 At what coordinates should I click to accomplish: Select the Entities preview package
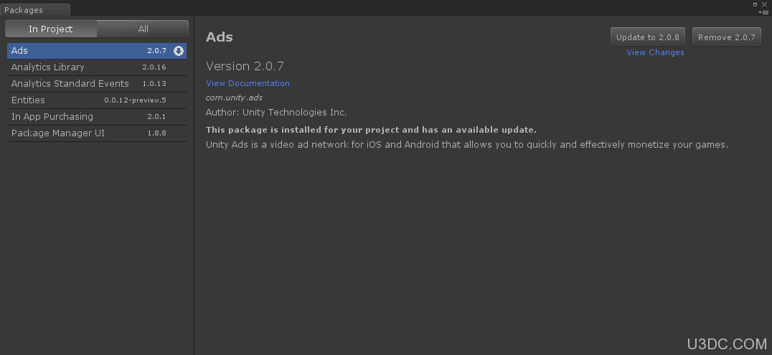pyautogui.click(x=96, y=100)
